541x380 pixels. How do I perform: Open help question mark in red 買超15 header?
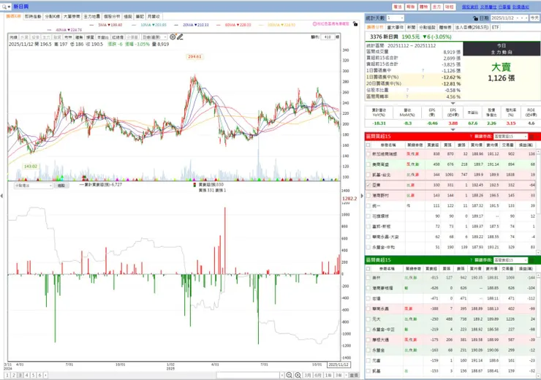coord(471,137)
